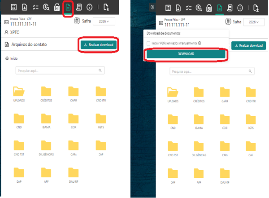Viewport: 269px width, 198px height.
Task: Open the DILIGÊNCIAS folder in the left panel
Action: click(x=46, y=148)
